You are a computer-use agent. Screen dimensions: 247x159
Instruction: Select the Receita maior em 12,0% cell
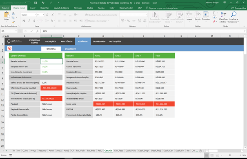51,61
